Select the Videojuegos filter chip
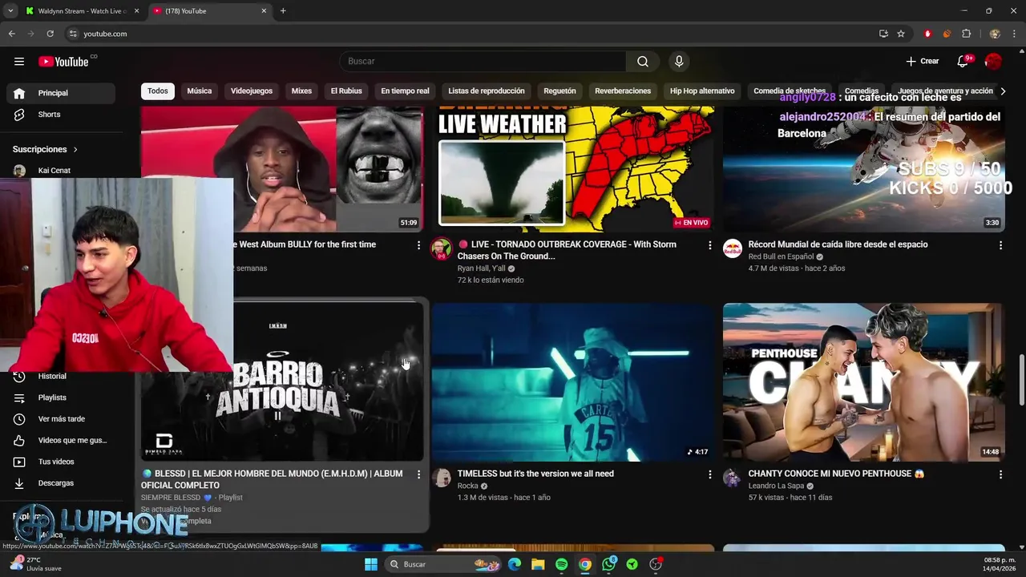Viewport: 1026px width, 577px height. pyautogui.click(x=252, y=91)
